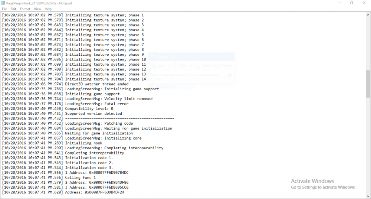This screenshot has height=199, width=371.
Task: Click the line 'Initializing texture system; phase 7'
Action: pyautogui.click(x=73, y=45)
